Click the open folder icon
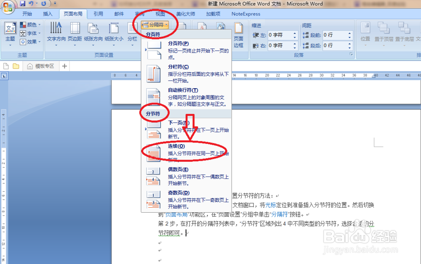 16,66
